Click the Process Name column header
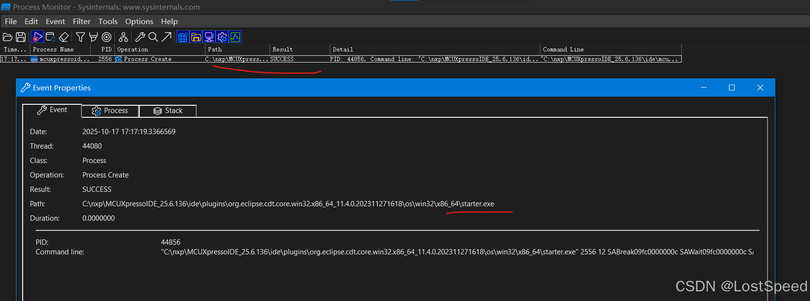 (x=60, y=50)
